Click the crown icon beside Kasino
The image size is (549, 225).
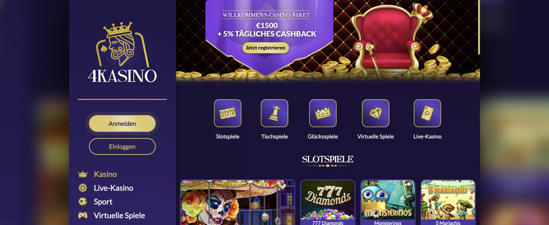pyautogui.click(x=83, y=174)
